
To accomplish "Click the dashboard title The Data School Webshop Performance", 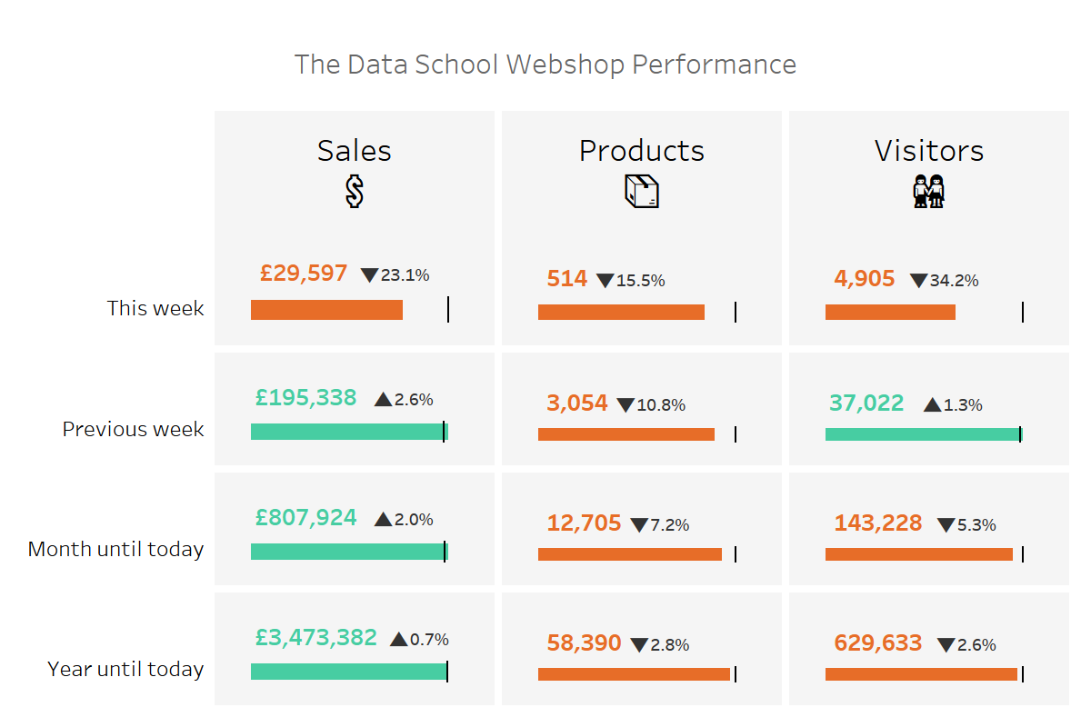I will 545,65.
